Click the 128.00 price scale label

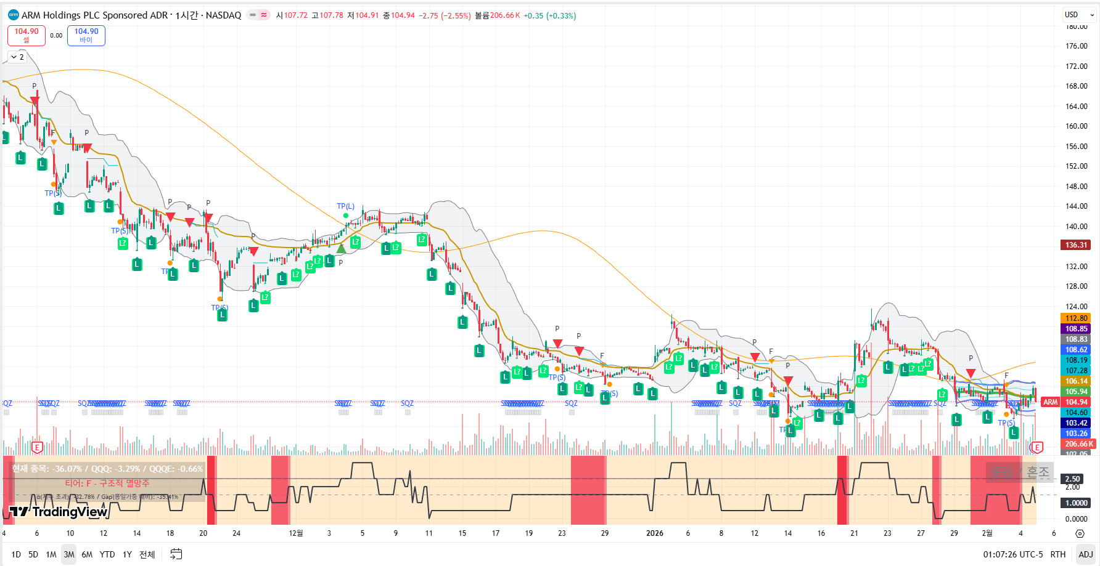(1077, 286)
